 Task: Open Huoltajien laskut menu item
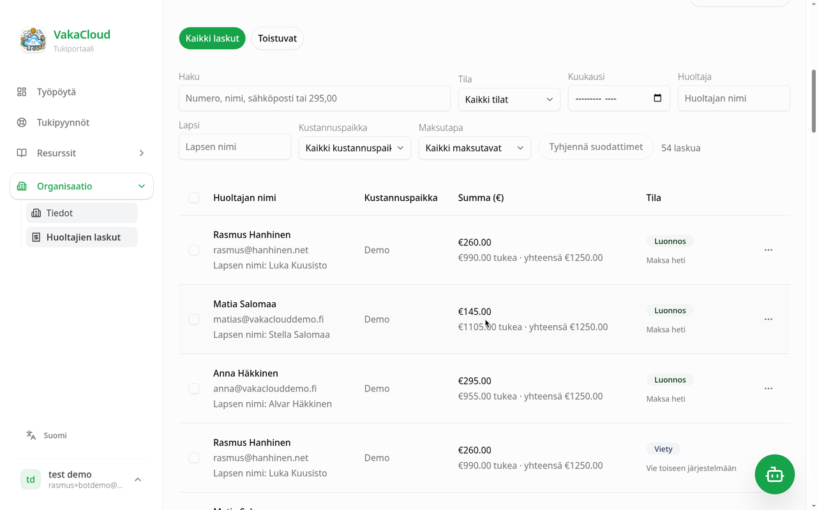coord(82,237)
